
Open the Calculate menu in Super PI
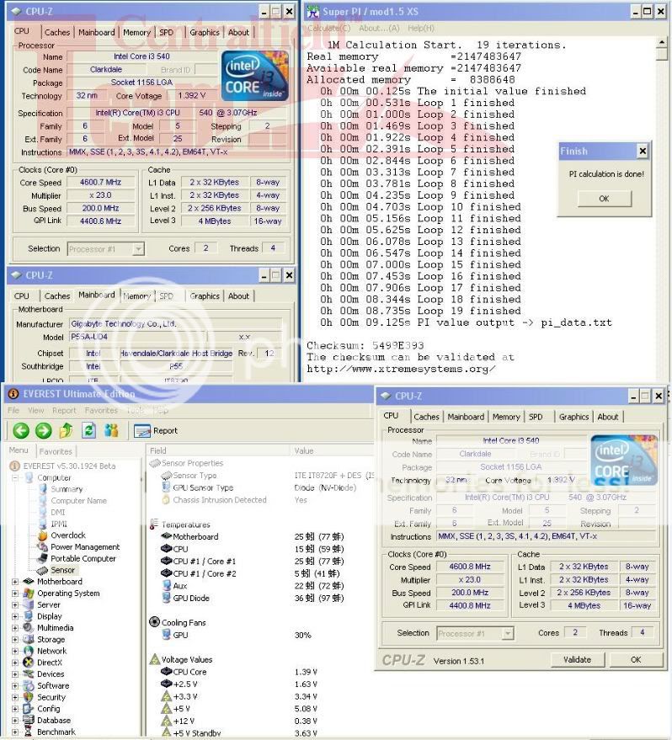click(x=329, y=29)
